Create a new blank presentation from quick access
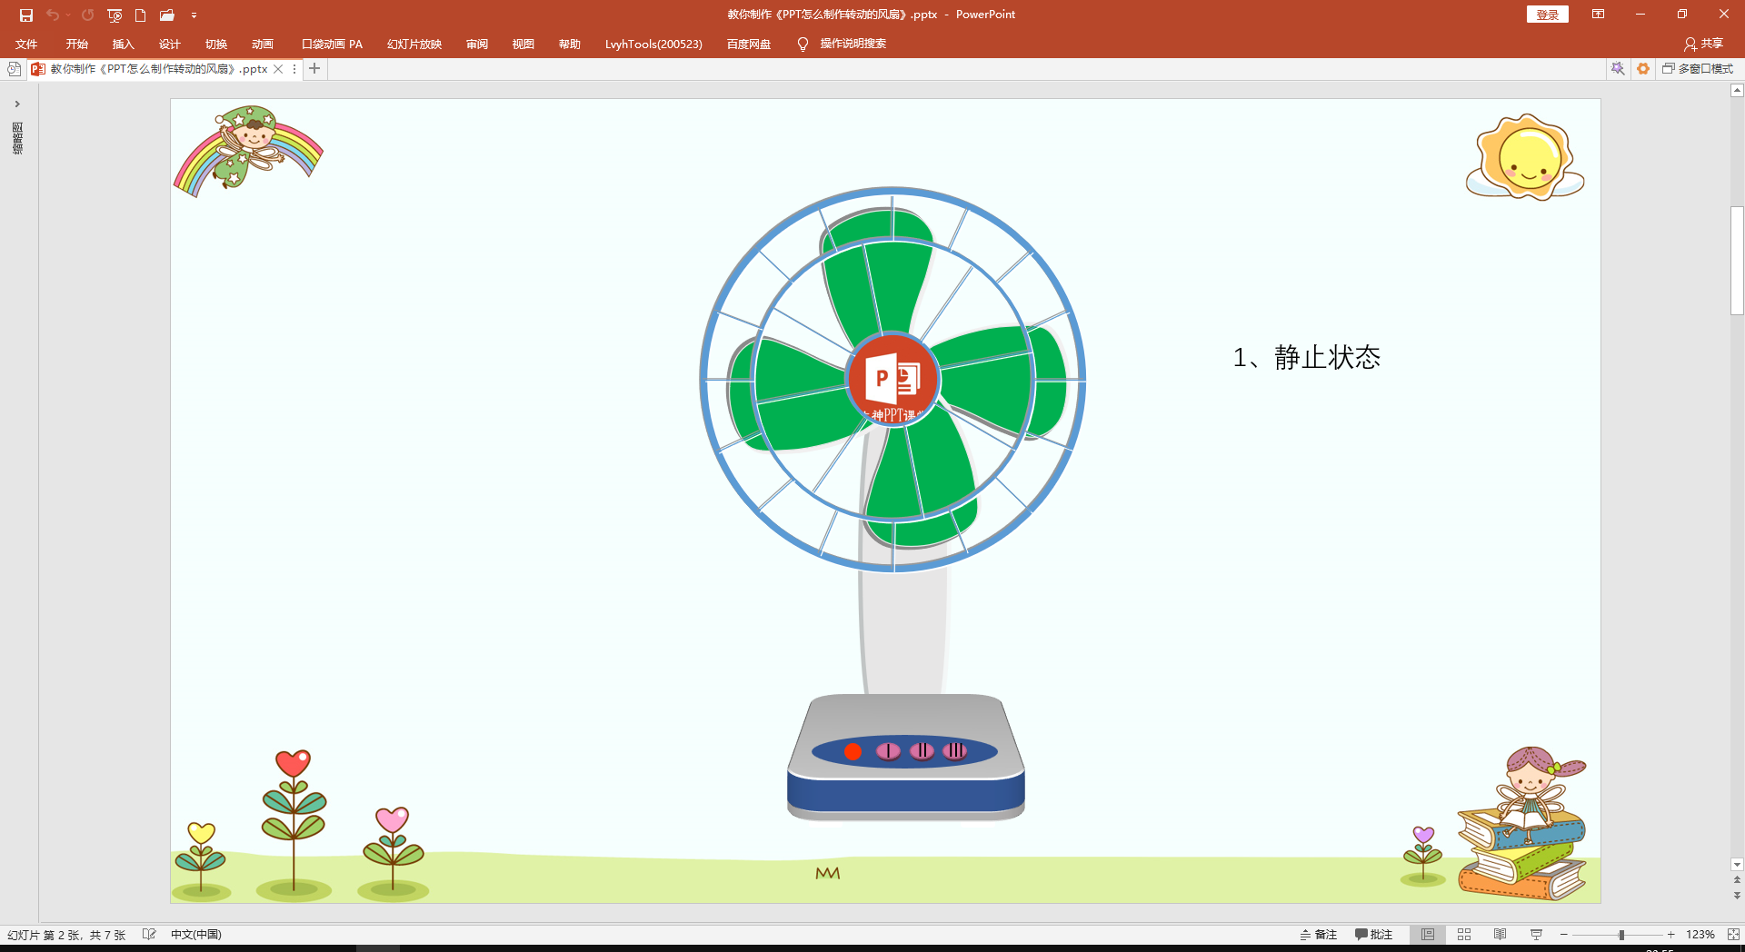1745x952 pixels. [140, 15]
